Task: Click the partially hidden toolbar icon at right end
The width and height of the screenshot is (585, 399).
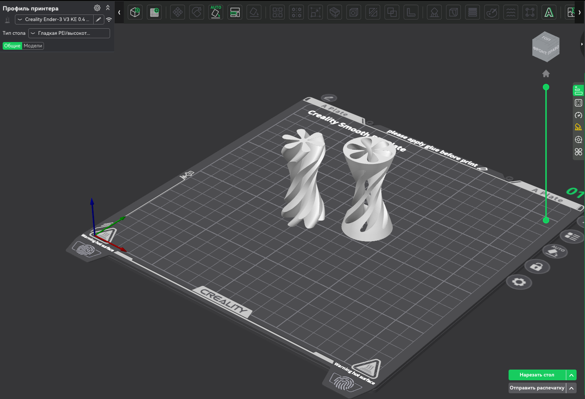Action: (571, 12)
